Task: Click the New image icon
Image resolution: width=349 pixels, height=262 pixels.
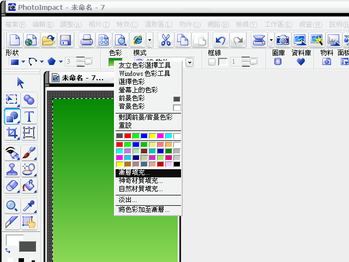Action: [x=15, y=40]
